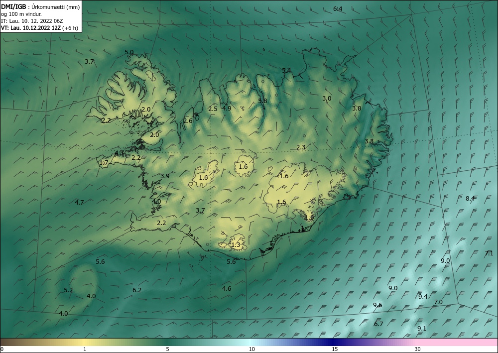Image resolution: width=498 pixels, height=353 pixels.
Task: Click the 8.4 value in the east
Action: tap(470, 198)
